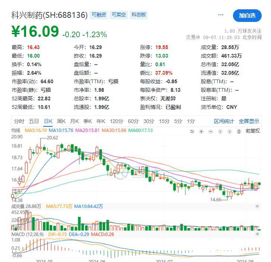
Task: Click stock title 科兴制药(SH:688136)
Action: 50,15
